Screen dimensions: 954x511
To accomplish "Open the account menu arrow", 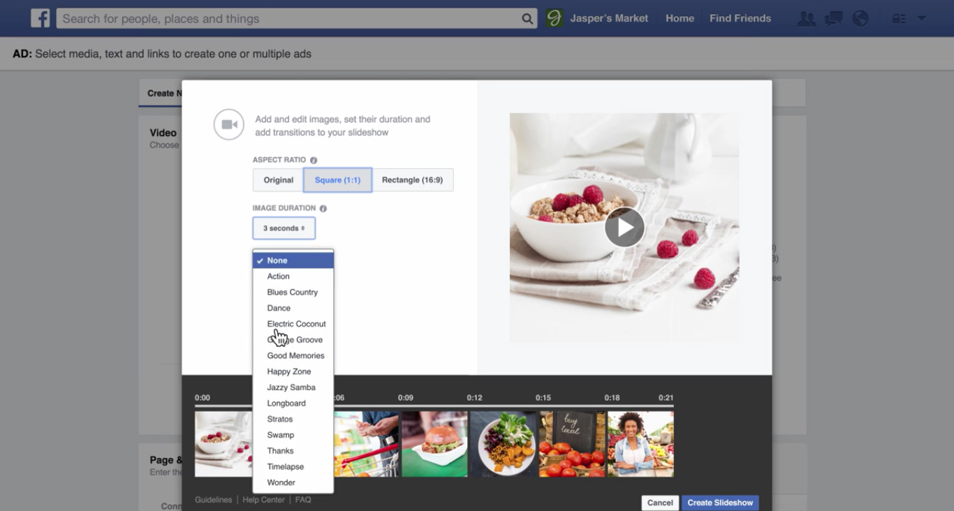I will point(921,18).
